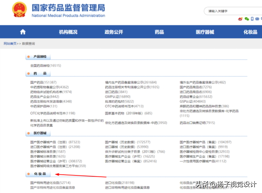
Task: Open OTC化学药品说明书范本(1198) link
Action: pos(53,113)
